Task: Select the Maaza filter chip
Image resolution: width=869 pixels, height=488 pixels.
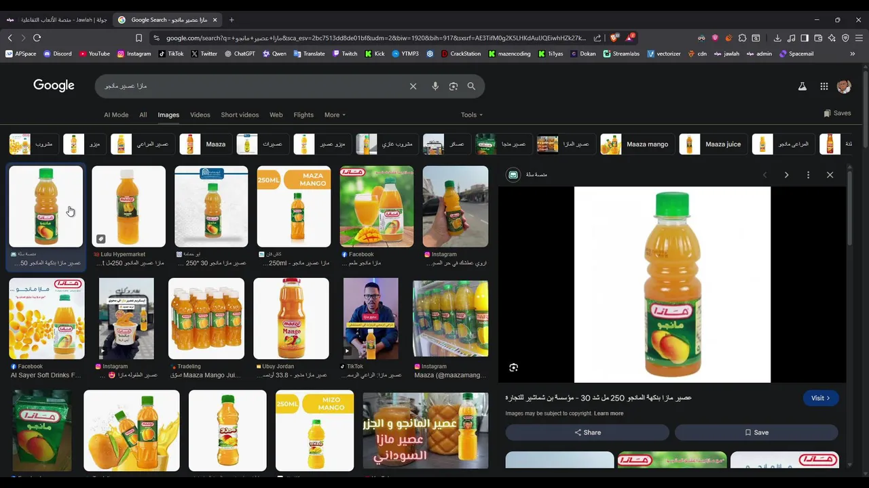Action: click(206, 144)
